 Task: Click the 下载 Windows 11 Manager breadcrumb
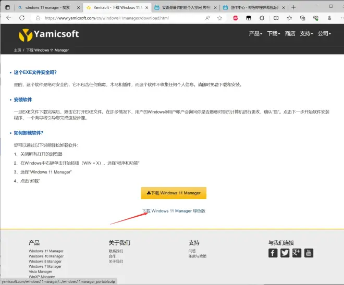(x=47, y=50)
